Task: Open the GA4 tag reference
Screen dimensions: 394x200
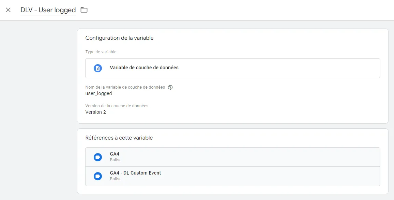Action: pos(233,157)
